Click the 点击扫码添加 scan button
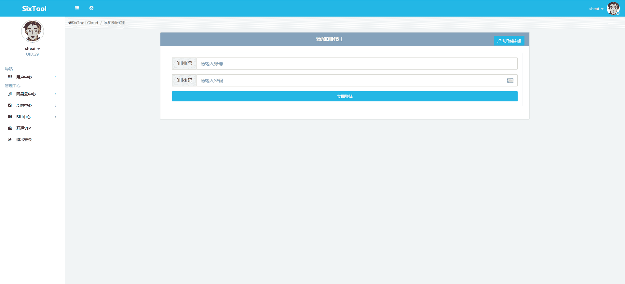 click(509, 41)
